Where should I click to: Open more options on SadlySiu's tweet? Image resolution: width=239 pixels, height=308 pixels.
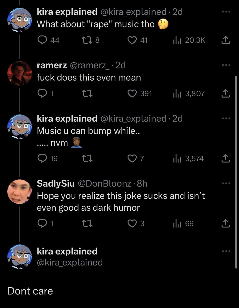click(x=226, y=184)
